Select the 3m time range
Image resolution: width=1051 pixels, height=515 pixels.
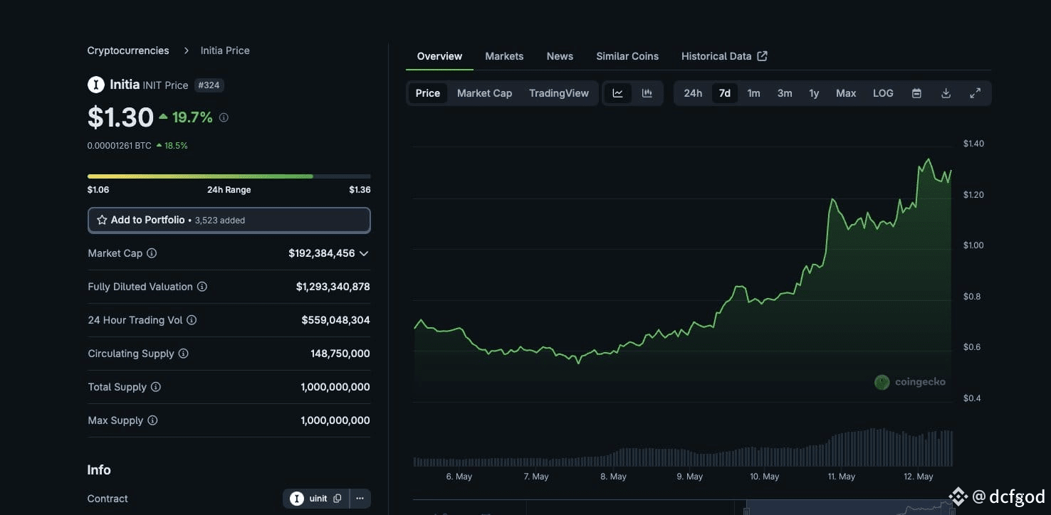[785, 93]
